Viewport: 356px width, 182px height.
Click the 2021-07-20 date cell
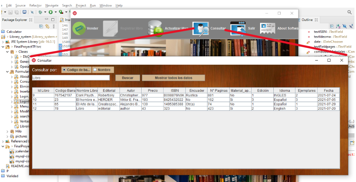click(329, 109)
